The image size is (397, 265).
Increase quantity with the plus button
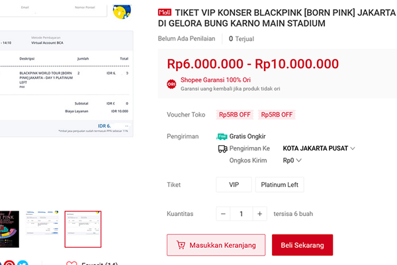[260, 214]
